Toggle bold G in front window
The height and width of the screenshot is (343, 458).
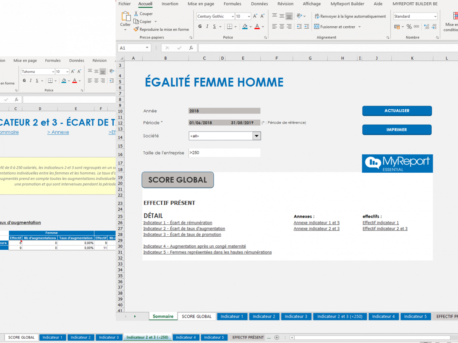click(x=200, y=27)
